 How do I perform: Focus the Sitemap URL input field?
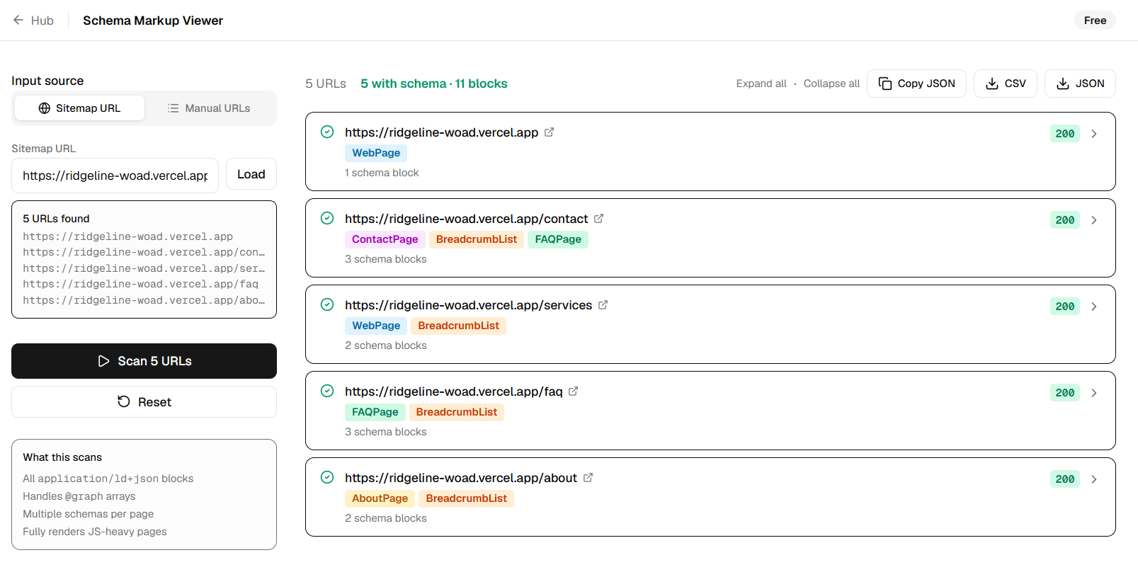coord(115,176)
